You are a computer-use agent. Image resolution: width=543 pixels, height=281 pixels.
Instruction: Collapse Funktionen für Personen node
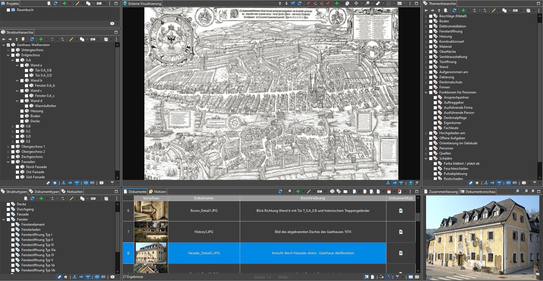tap(426, 92)
